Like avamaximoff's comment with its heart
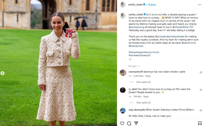The width and height of the screenshot is (203, 126). pos(201,72)
